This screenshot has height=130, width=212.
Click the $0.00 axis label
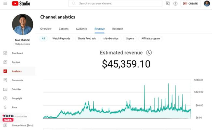[199, 118]
